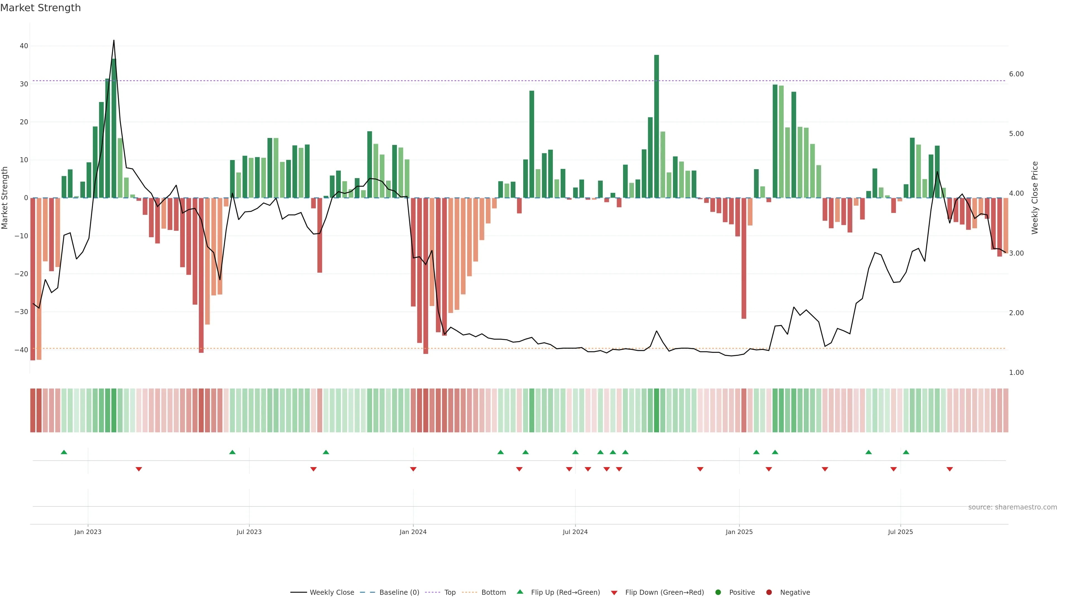Click the Weekly Close Price axis title
Image resolution: width=1071 pixels, height=602 pixels.
pyautogui.click(x=1035, y=198)
